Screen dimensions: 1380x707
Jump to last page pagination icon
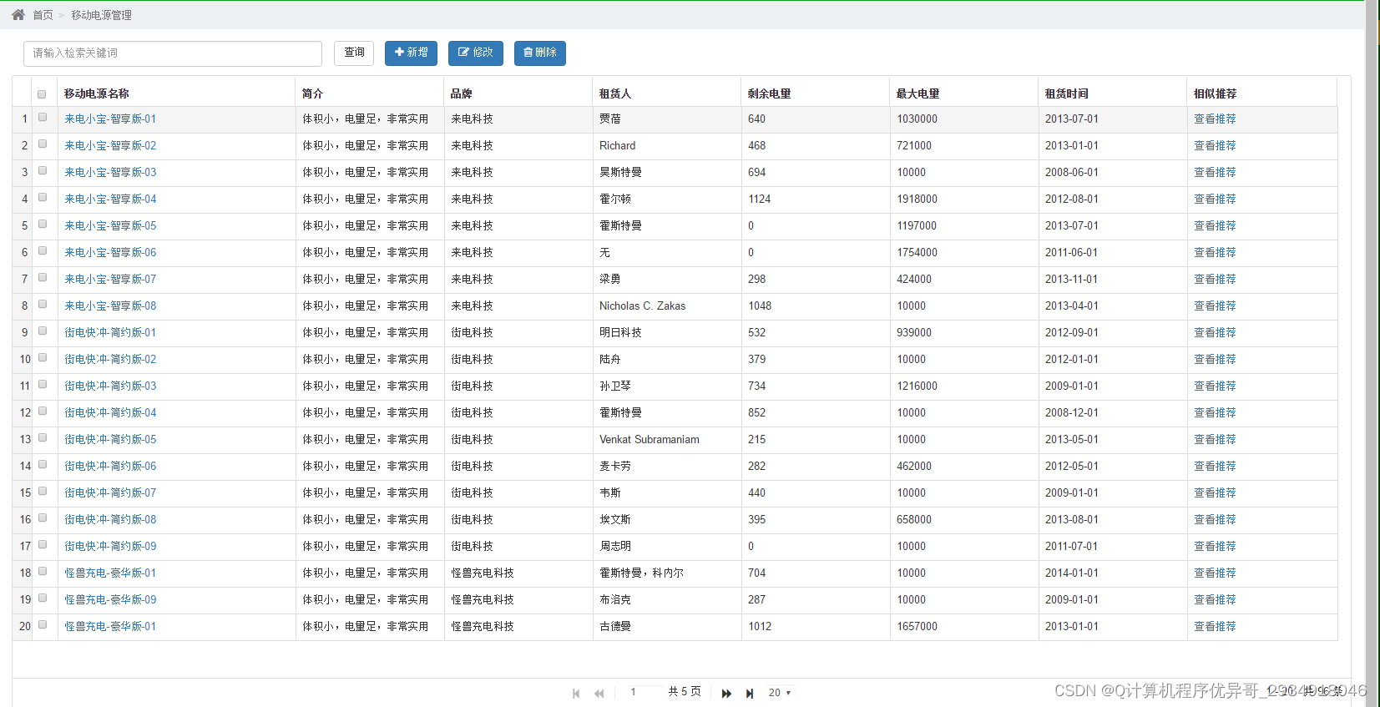tap(750, 693)
